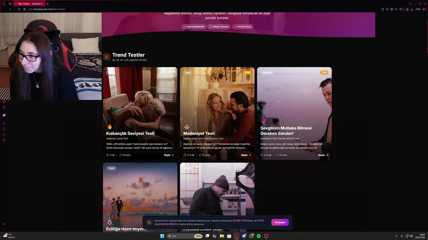
Task: Open Spotify from the taskbar
Action: (x=258, y=236)
